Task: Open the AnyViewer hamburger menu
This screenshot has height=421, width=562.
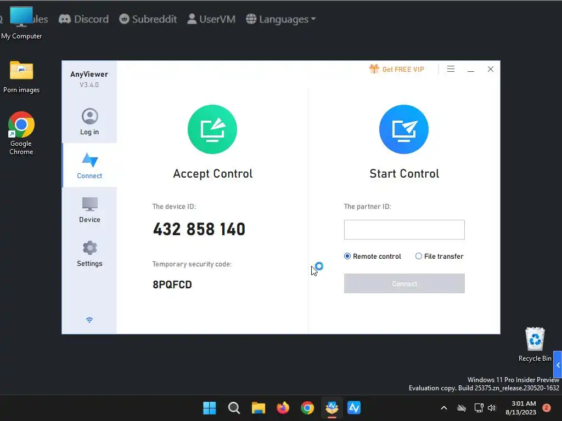Action: click(451, 69)
